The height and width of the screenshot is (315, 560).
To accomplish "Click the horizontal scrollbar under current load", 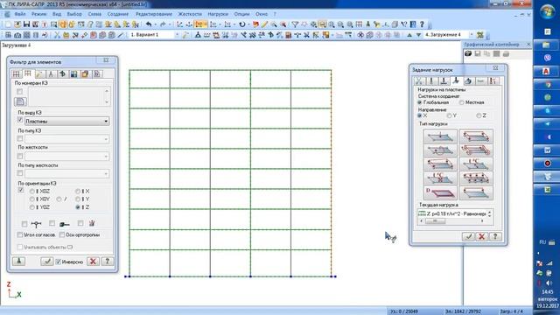I will [x=451, y=221].
